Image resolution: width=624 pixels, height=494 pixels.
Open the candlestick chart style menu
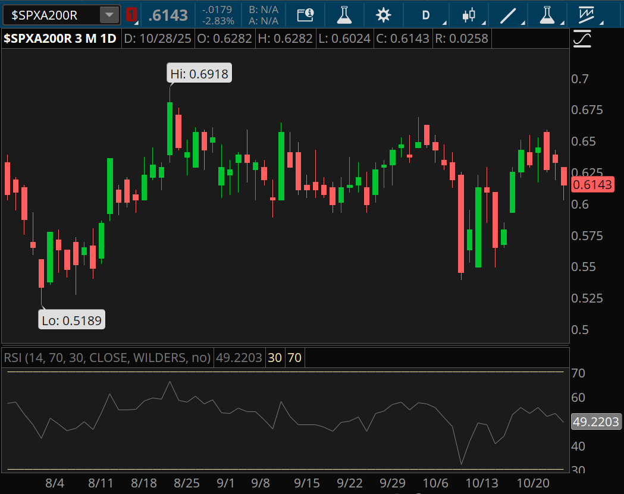click(469, 15)
